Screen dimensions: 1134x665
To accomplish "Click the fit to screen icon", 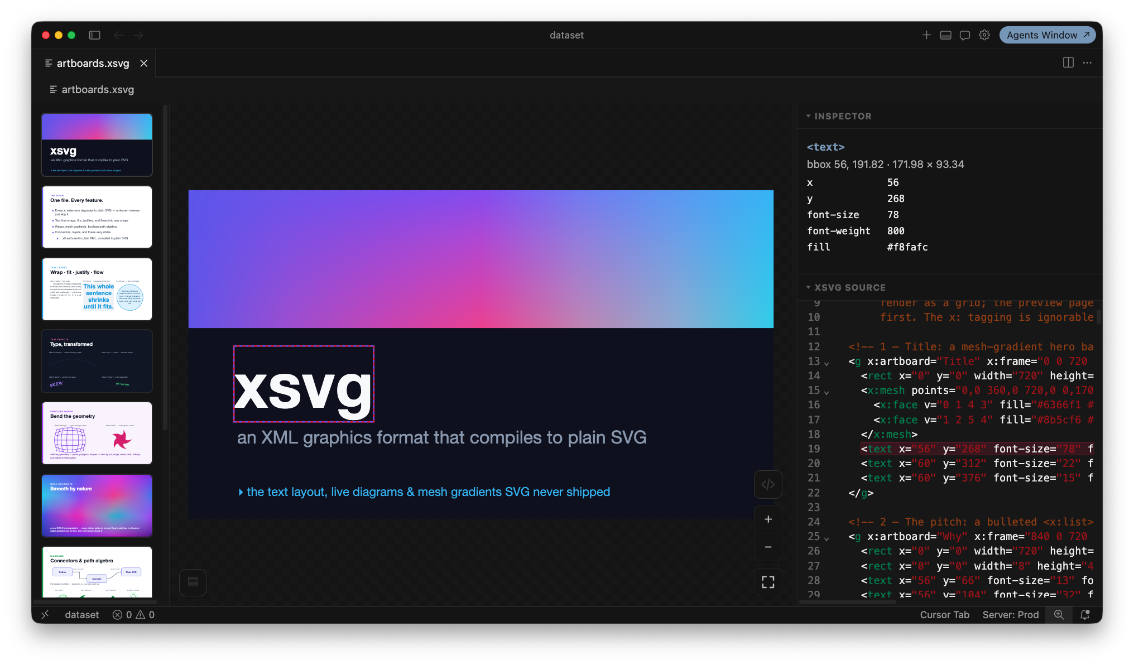I will click(768, 582).
